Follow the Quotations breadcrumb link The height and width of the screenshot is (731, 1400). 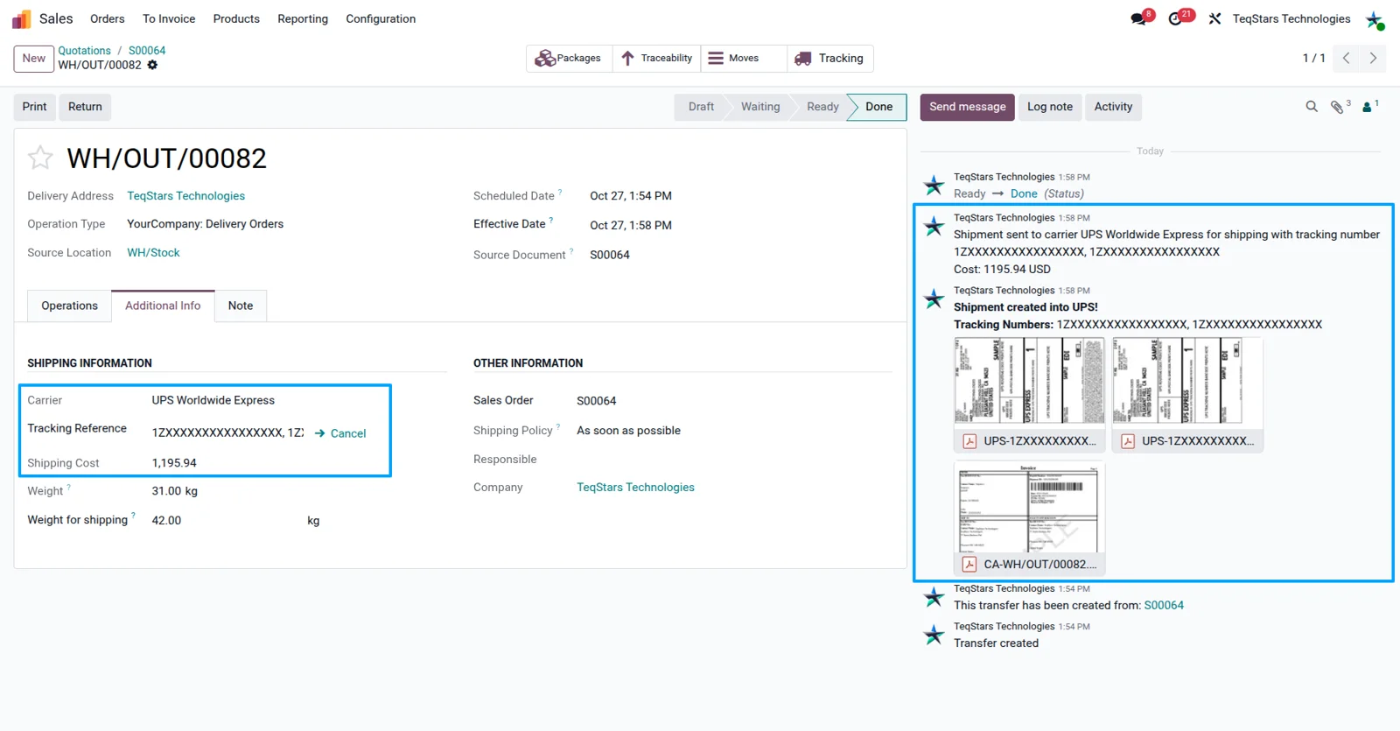click(84, 51)
